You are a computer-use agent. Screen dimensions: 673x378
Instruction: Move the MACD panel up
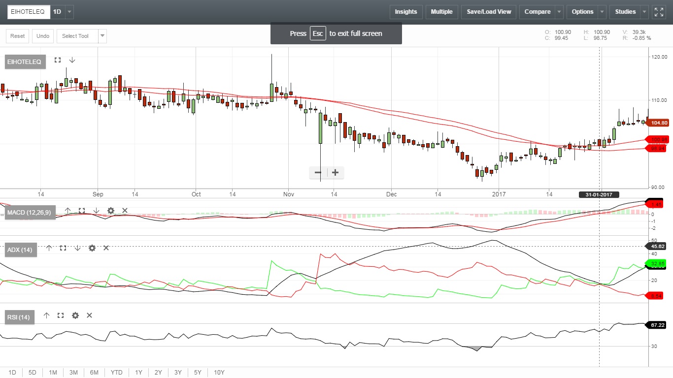click(x=68, y=211)
